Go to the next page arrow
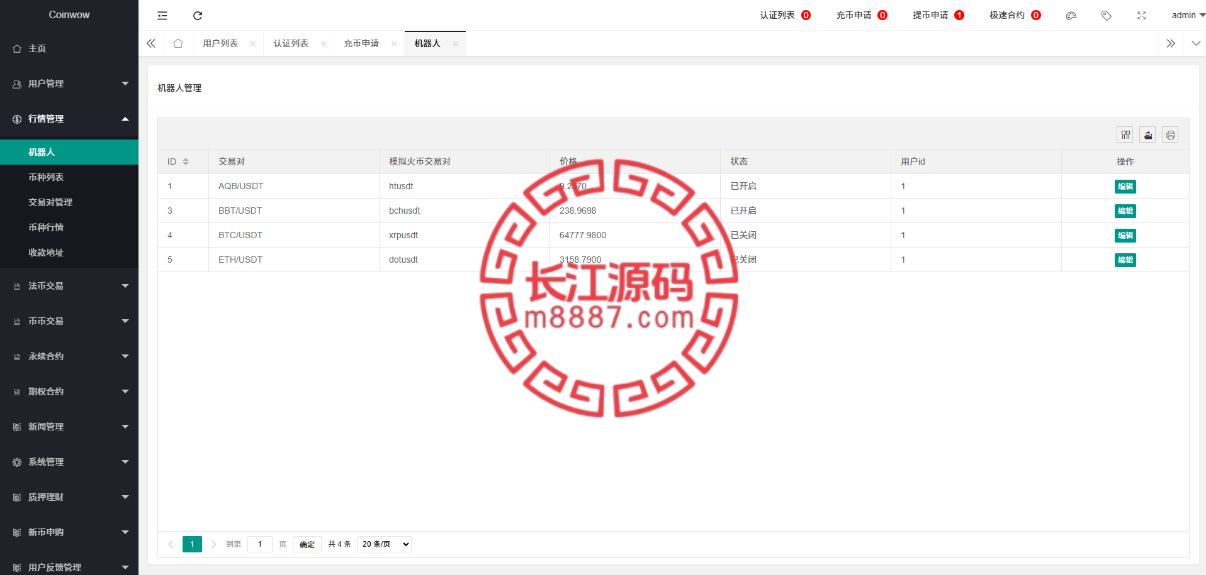Viewport: 1206px width, 575px height. pos(214,544)
